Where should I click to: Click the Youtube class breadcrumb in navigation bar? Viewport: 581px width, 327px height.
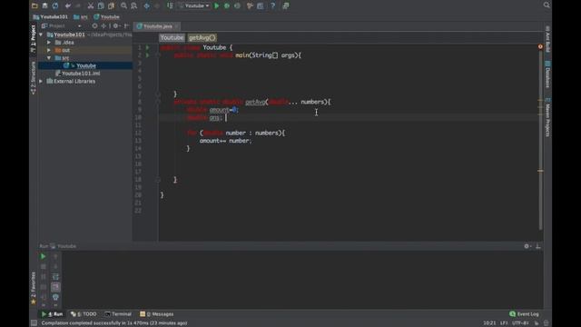(x=107, y=16)
